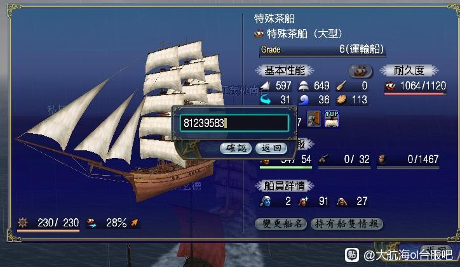Confirm with the 確認 button
Viewport: 460px width, 267px height.
click(x=236, y=148)
